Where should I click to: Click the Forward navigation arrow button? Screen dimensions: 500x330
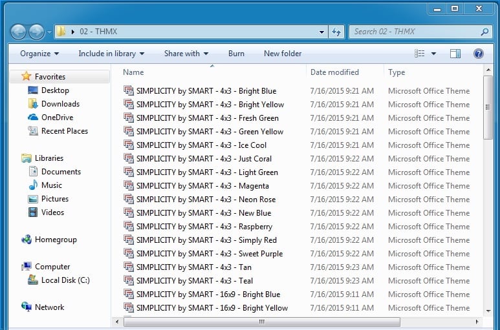(x=37, y=32)
